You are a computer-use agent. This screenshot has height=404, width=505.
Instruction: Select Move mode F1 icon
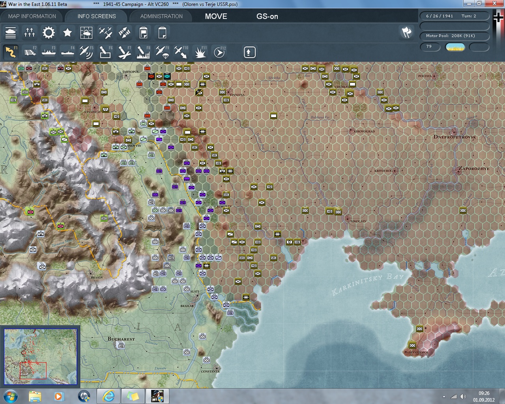11,52
